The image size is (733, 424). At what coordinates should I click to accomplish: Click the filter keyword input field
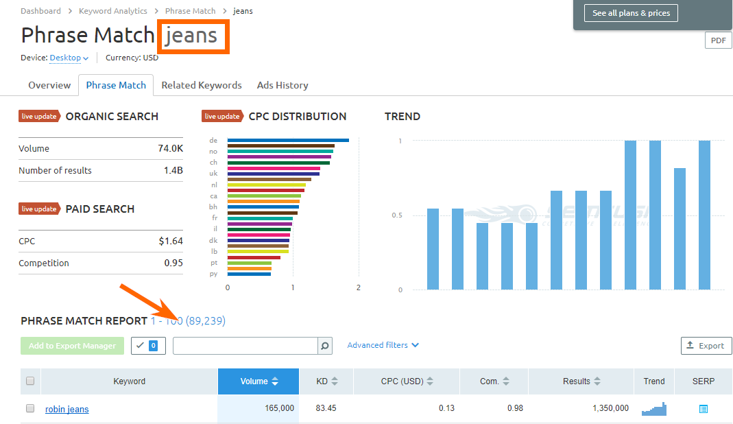(245, 346)
